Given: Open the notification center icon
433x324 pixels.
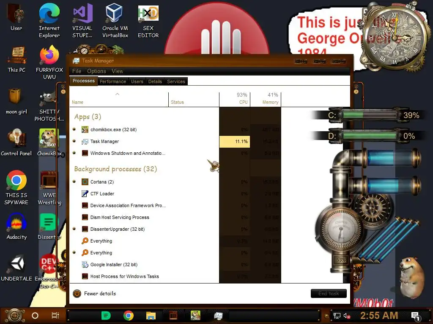Looking at the screenshot, I should tap(416, 316).
